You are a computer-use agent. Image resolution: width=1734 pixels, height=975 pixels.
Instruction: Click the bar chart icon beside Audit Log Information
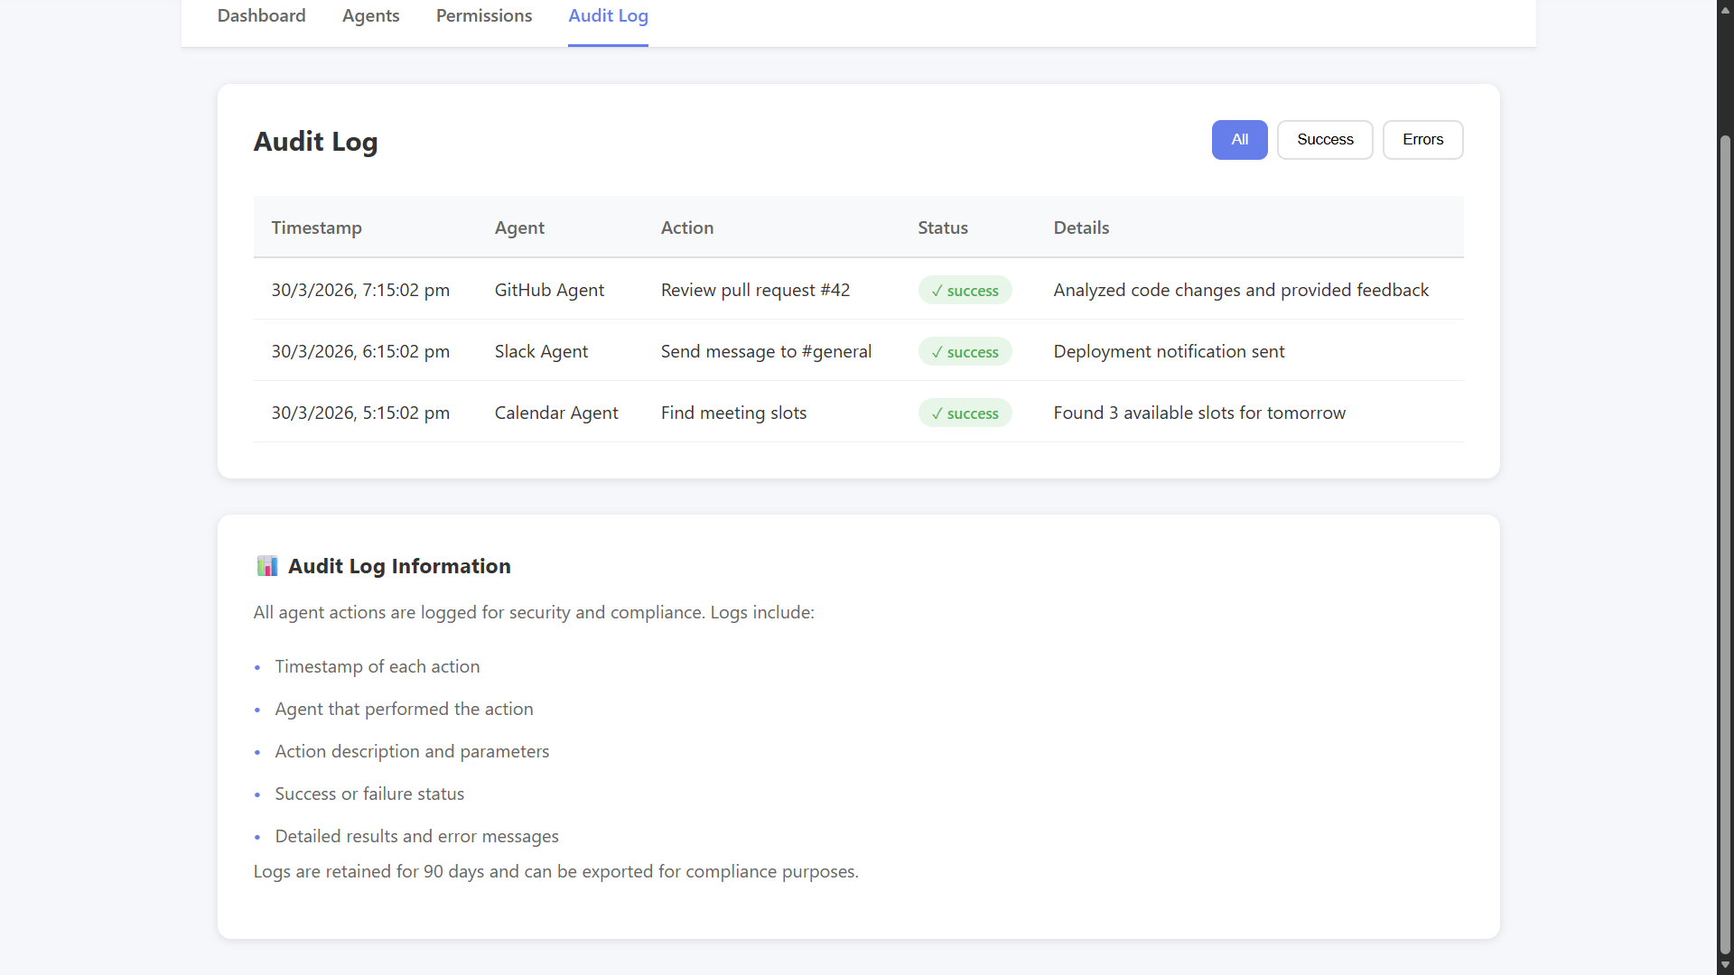point(266,566)
